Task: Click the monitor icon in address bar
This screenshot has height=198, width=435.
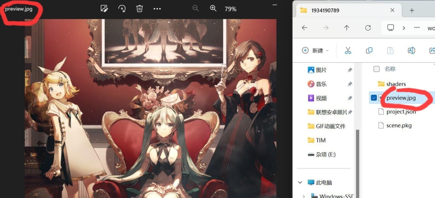Action: (390, 28)
